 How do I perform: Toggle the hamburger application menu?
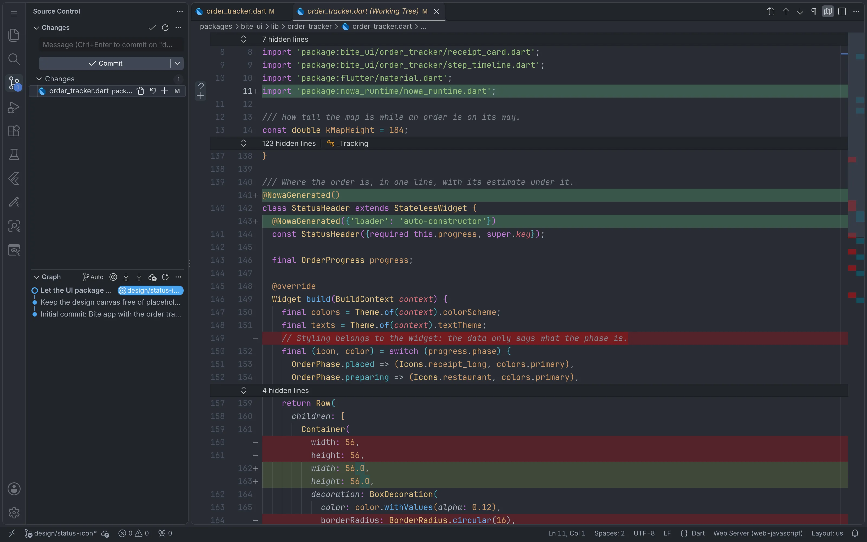[x=14, y=14]
